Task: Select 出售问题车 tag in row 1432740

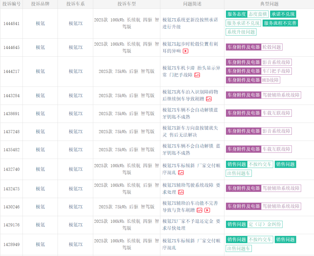Action: pos(239,173)
